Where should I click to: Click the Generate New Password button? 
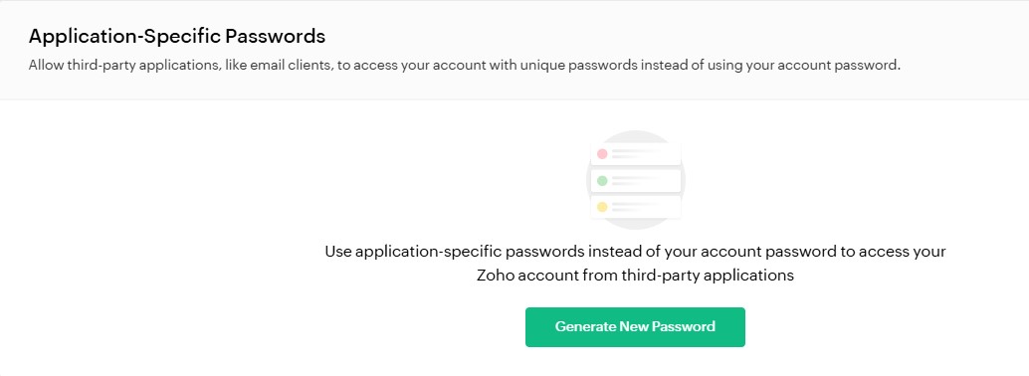635,327
